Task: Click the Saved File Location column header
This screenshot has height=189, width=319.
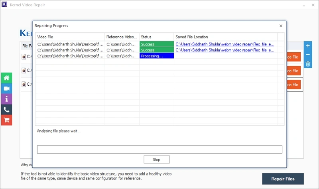Action: pyautogui.click(x=226, y=37)
